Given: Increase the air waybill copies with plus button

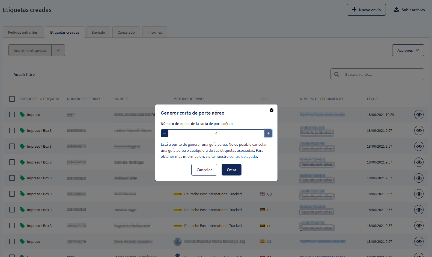Looking at the screenshot, I should (268, 133).
